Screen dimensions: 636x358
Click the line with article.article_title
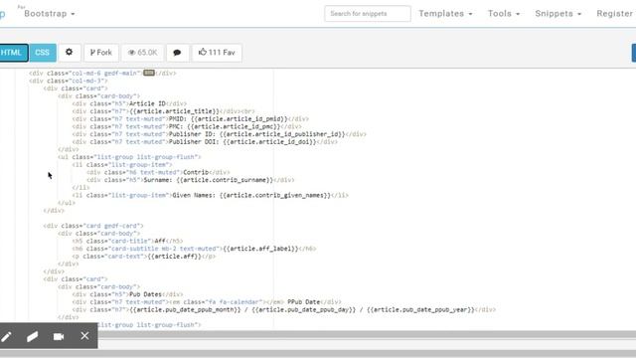pos(163,111)
